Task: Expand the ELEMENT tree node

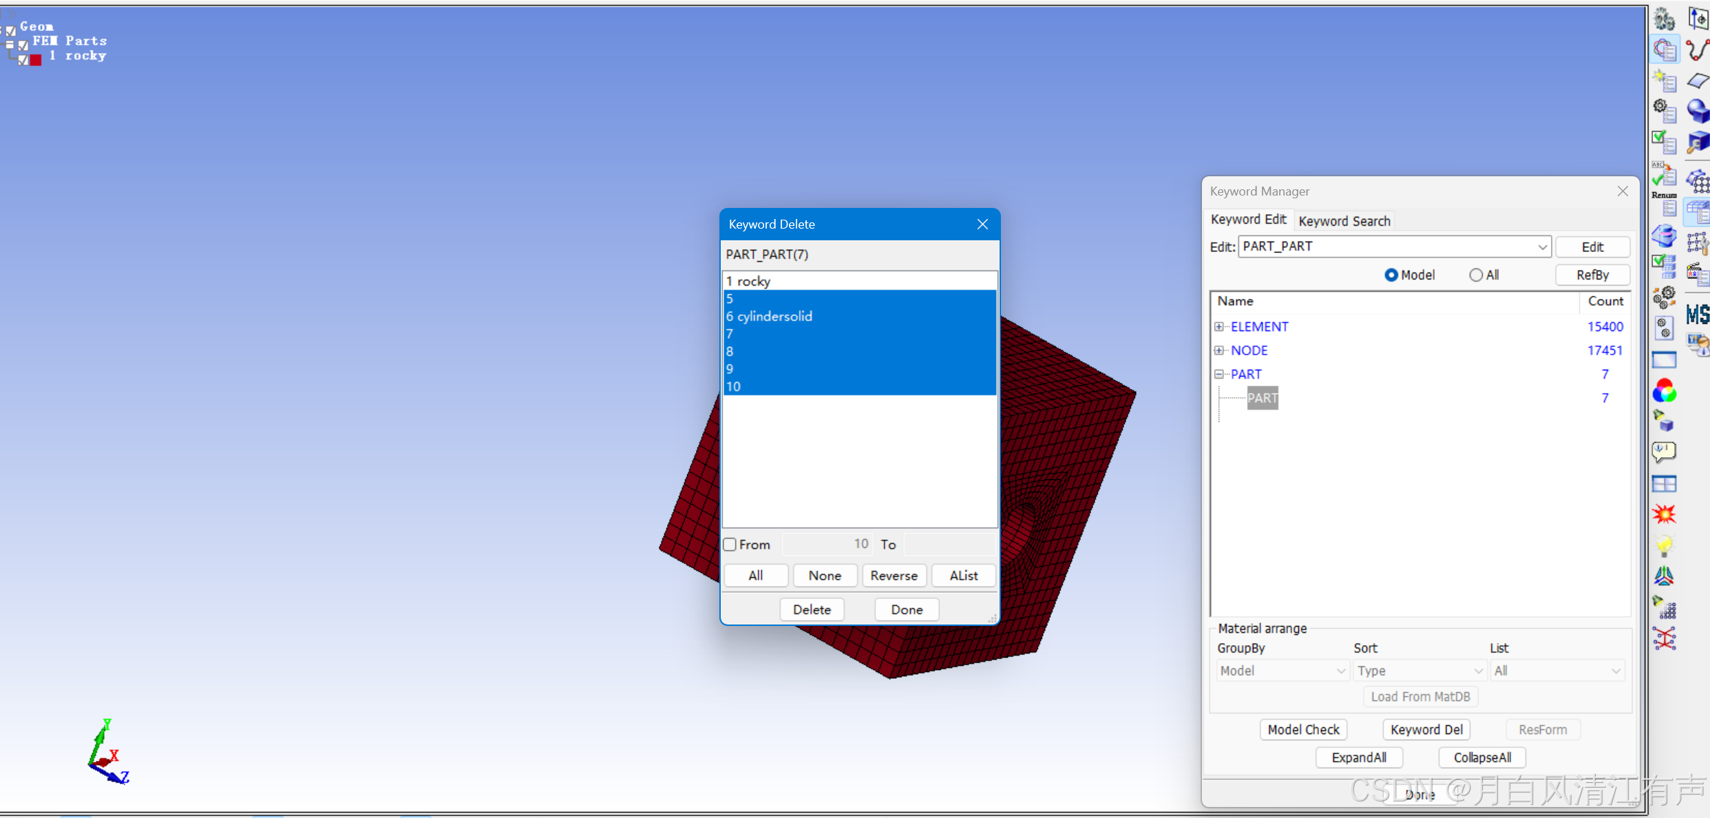Action: pos(1219,326)
